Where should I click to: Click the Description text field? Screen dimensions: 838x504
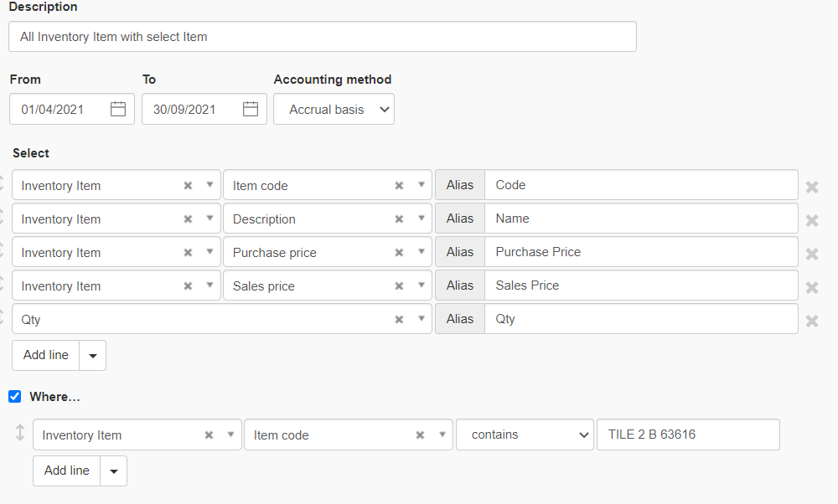[323, 37]
